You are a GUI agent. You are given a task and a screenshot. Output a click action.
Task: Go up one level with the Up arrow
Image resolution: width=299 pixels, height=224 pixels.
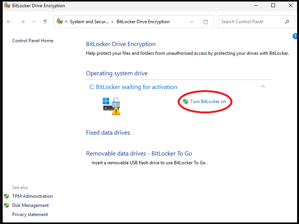(45, 22)
